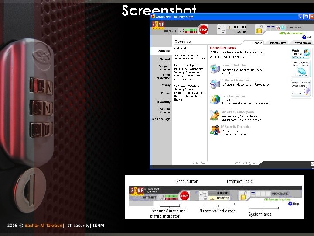Viewport: 314px width, 236px height.
Task: Maximize the ZoneAlarm Security Suite window
Action: point(306,17)
